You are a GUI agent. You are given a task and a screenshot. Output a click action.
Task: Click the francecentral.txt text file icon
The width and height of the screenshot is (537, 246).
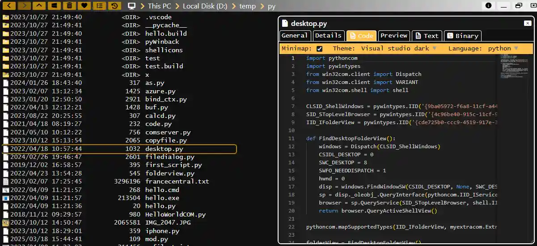[x=6, y=181]
